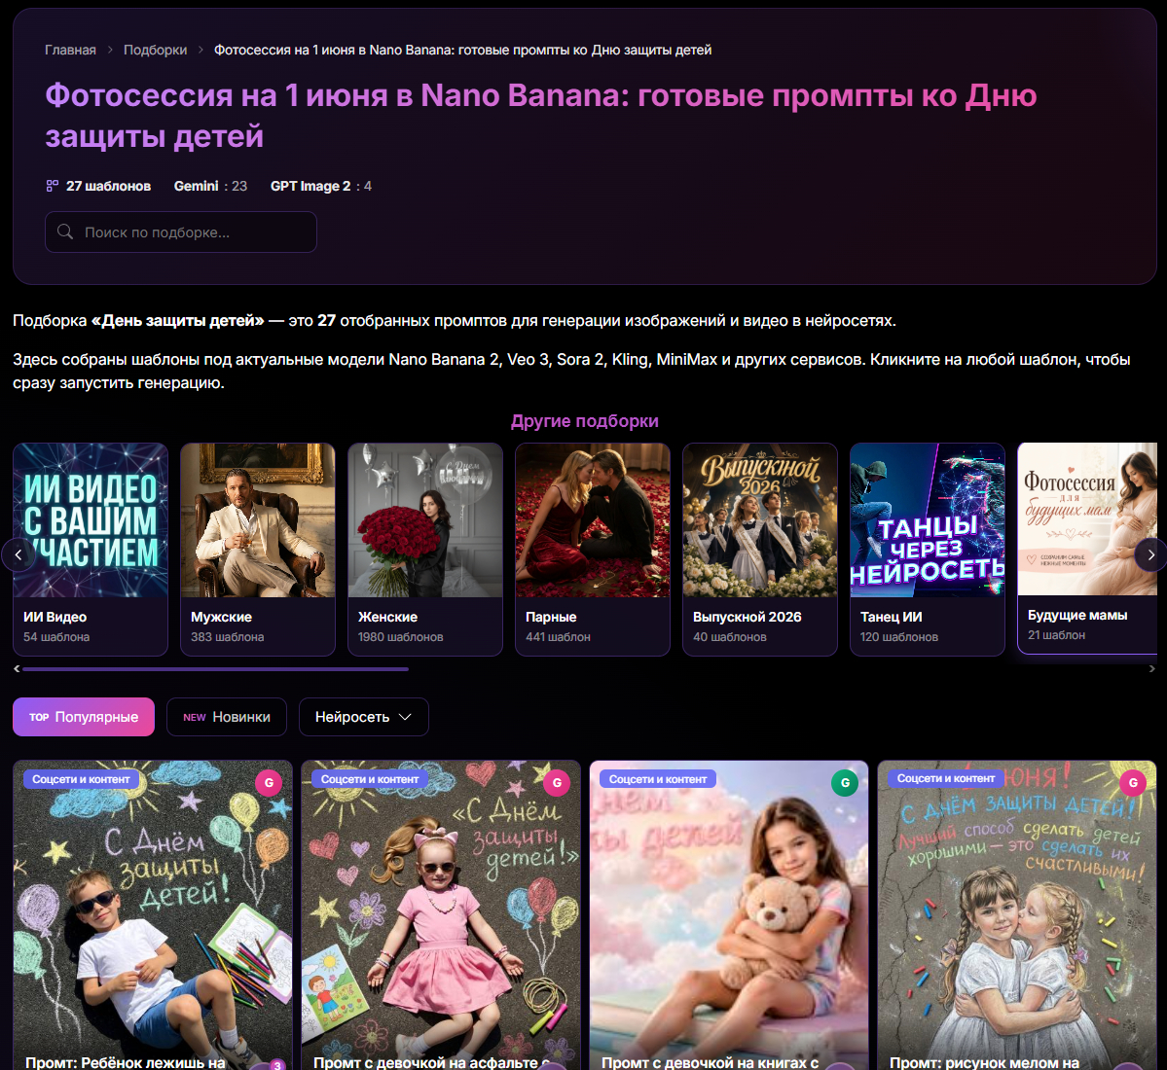Click Соцсети и контент tag on two girls card
The width and height of the screenshot is (1167, 1070).
pyautogui.click(x=946, y=778)
